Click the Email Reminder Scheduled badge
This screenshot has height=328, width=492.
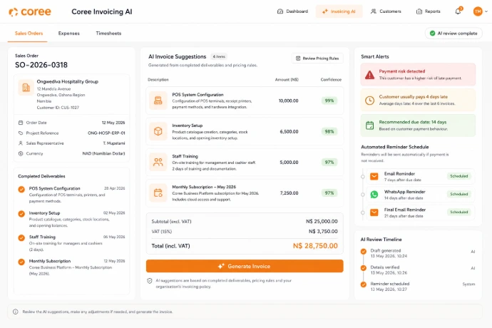[458, 176]
